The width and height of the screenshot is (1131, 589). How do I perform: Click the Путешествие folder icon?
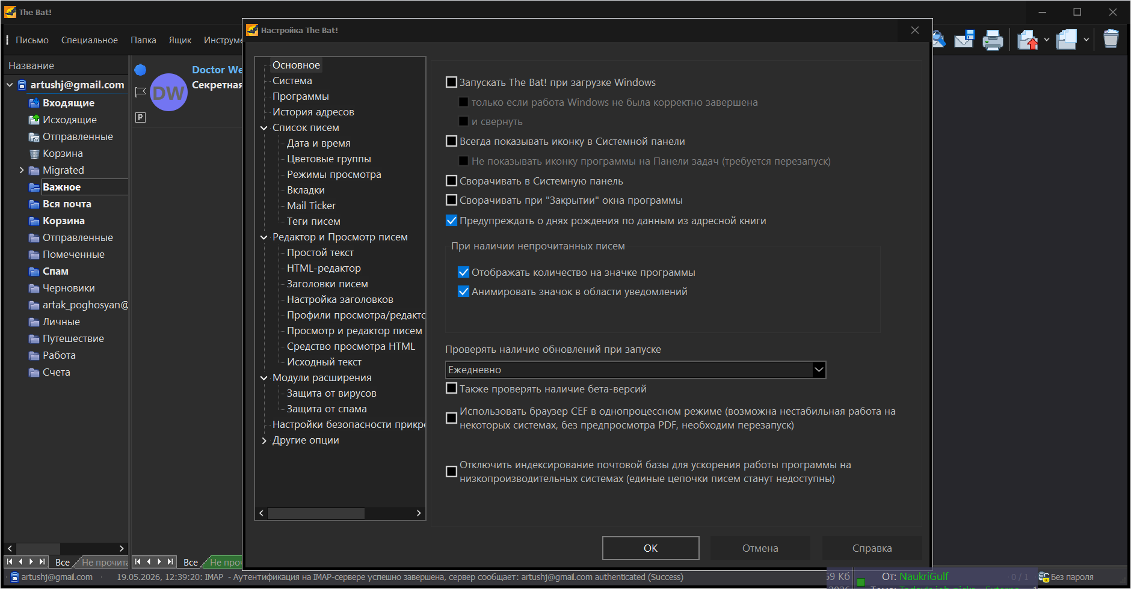pos(34,338)
